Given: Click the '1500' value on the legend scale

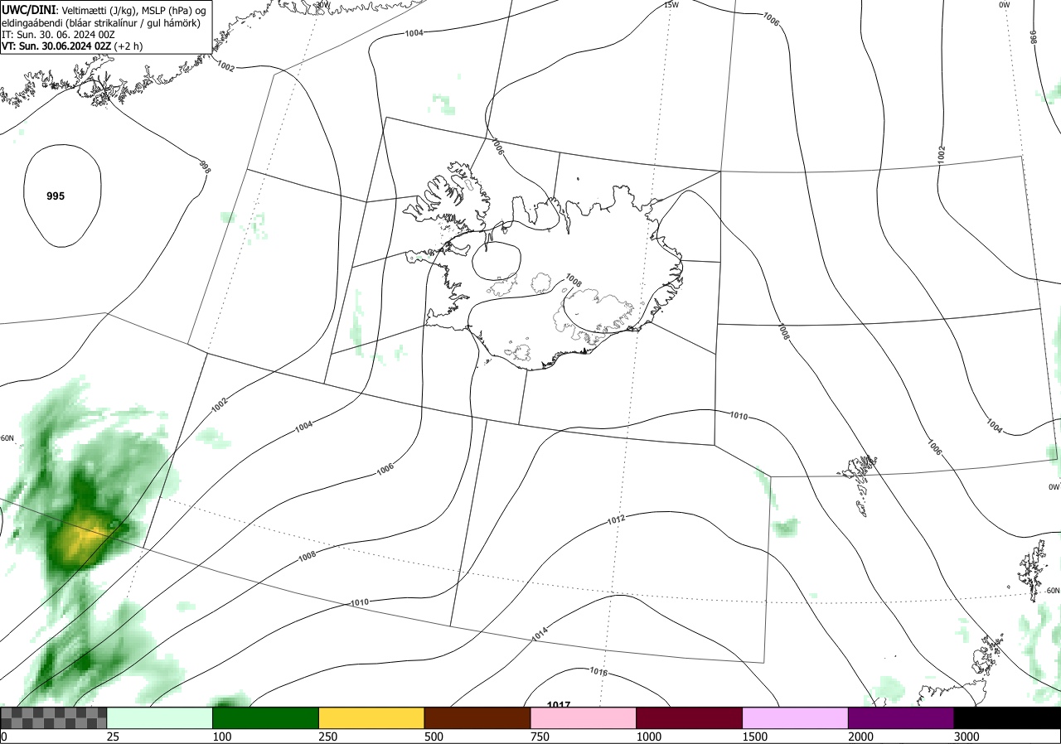Looking at the screenshot, I should point(755,737).
